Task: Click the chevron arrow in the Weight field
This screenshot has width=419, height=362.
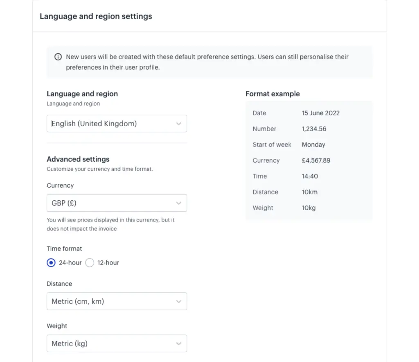Action: [x=178, y=344]
